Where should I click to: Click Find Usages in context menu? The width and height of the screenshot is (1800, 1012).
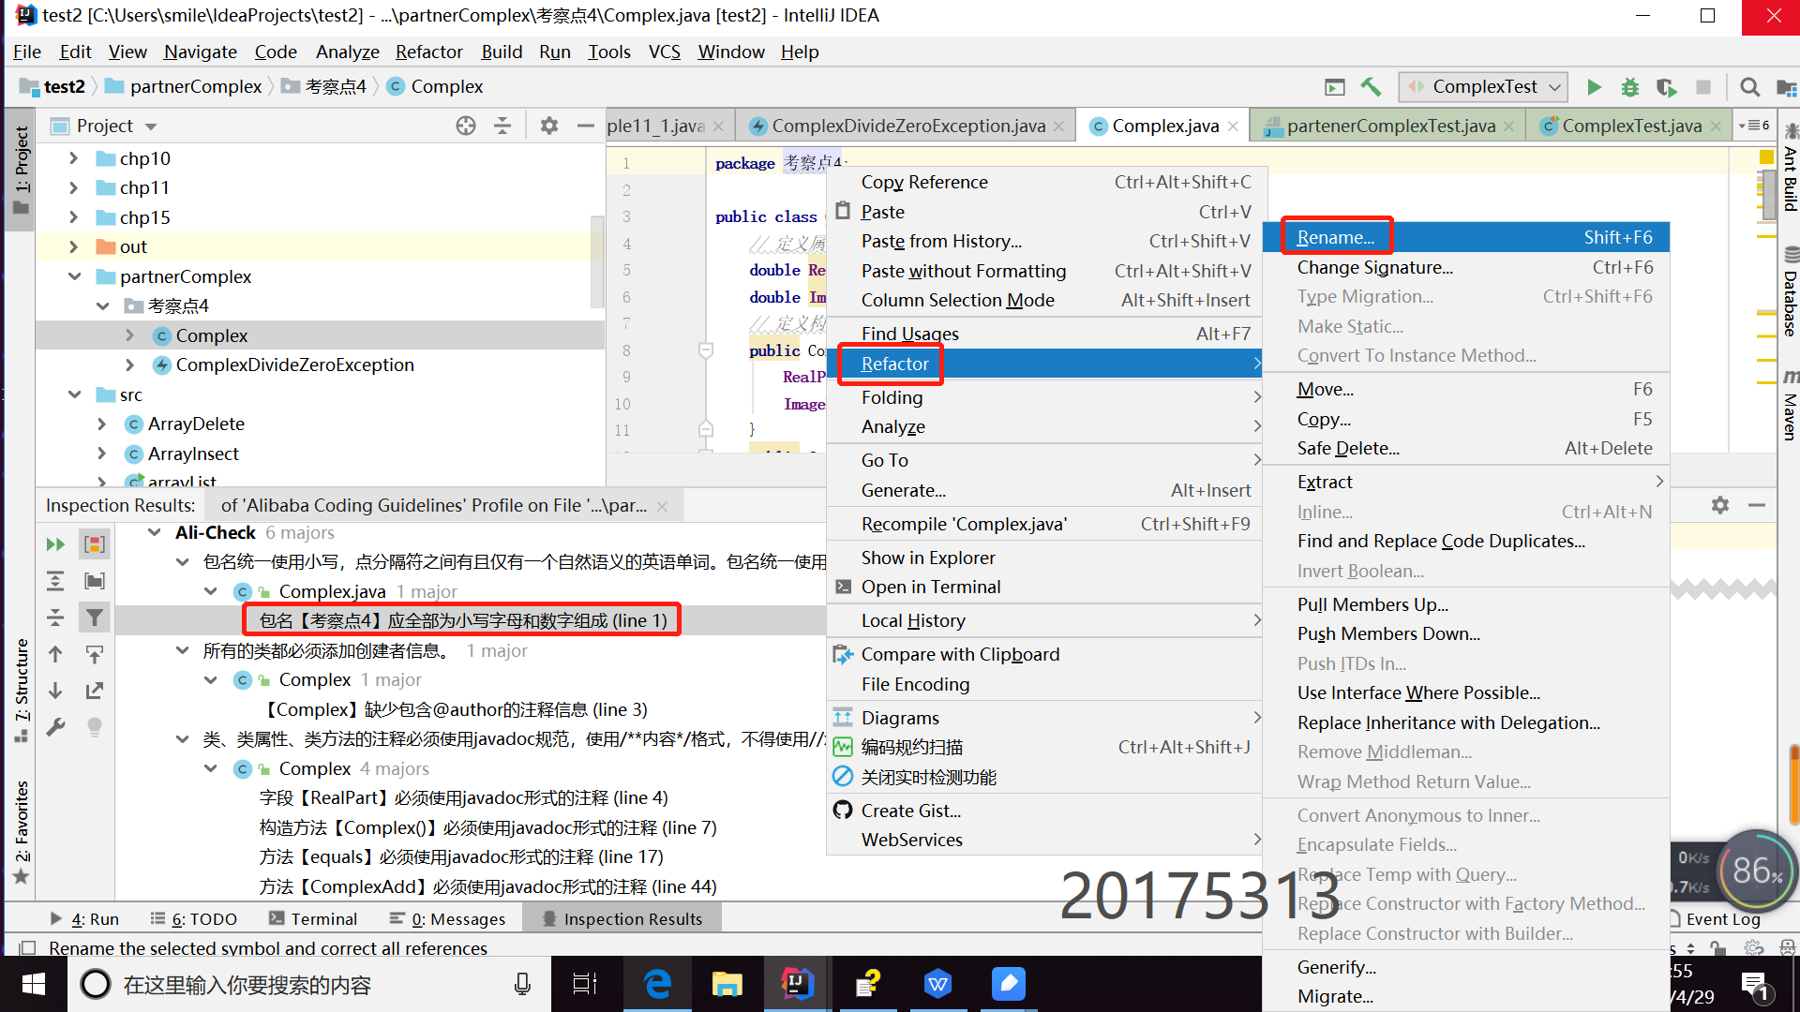point(1042,334)
